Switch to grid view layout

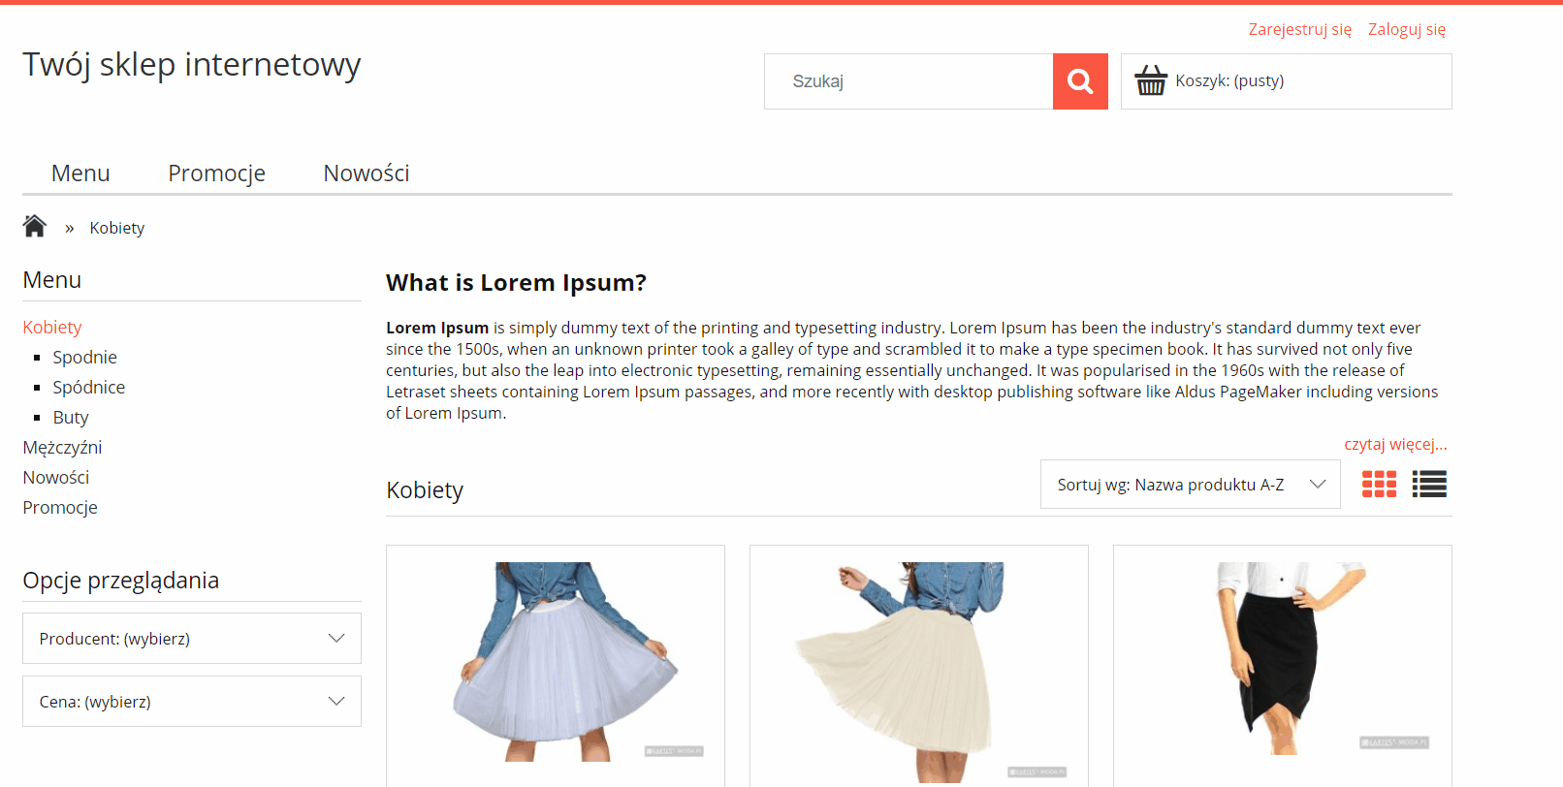(1379, 484)
